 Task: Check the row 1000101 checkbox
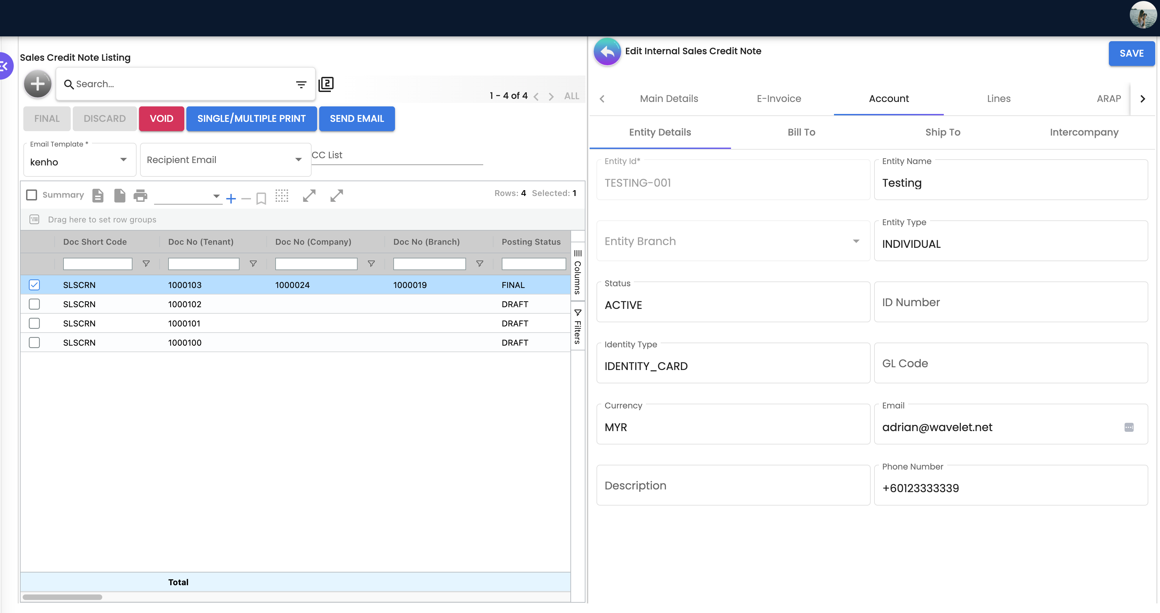pyautogui.click(x=34, y=323)
